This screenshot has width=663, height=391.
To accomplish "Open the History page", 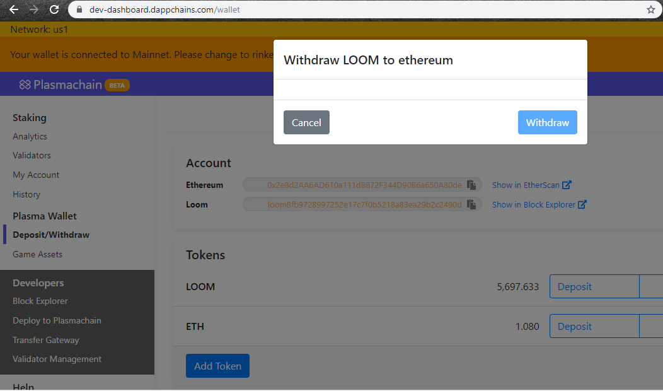I will [26, 194].
